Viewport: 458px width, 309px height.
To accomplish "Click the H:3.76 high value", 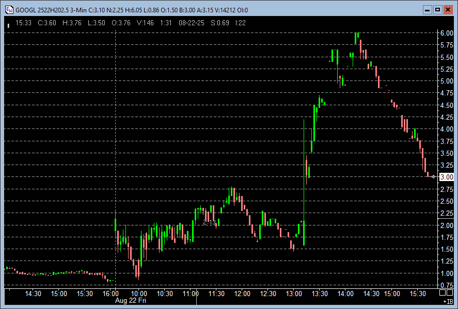I will point(72,23).
